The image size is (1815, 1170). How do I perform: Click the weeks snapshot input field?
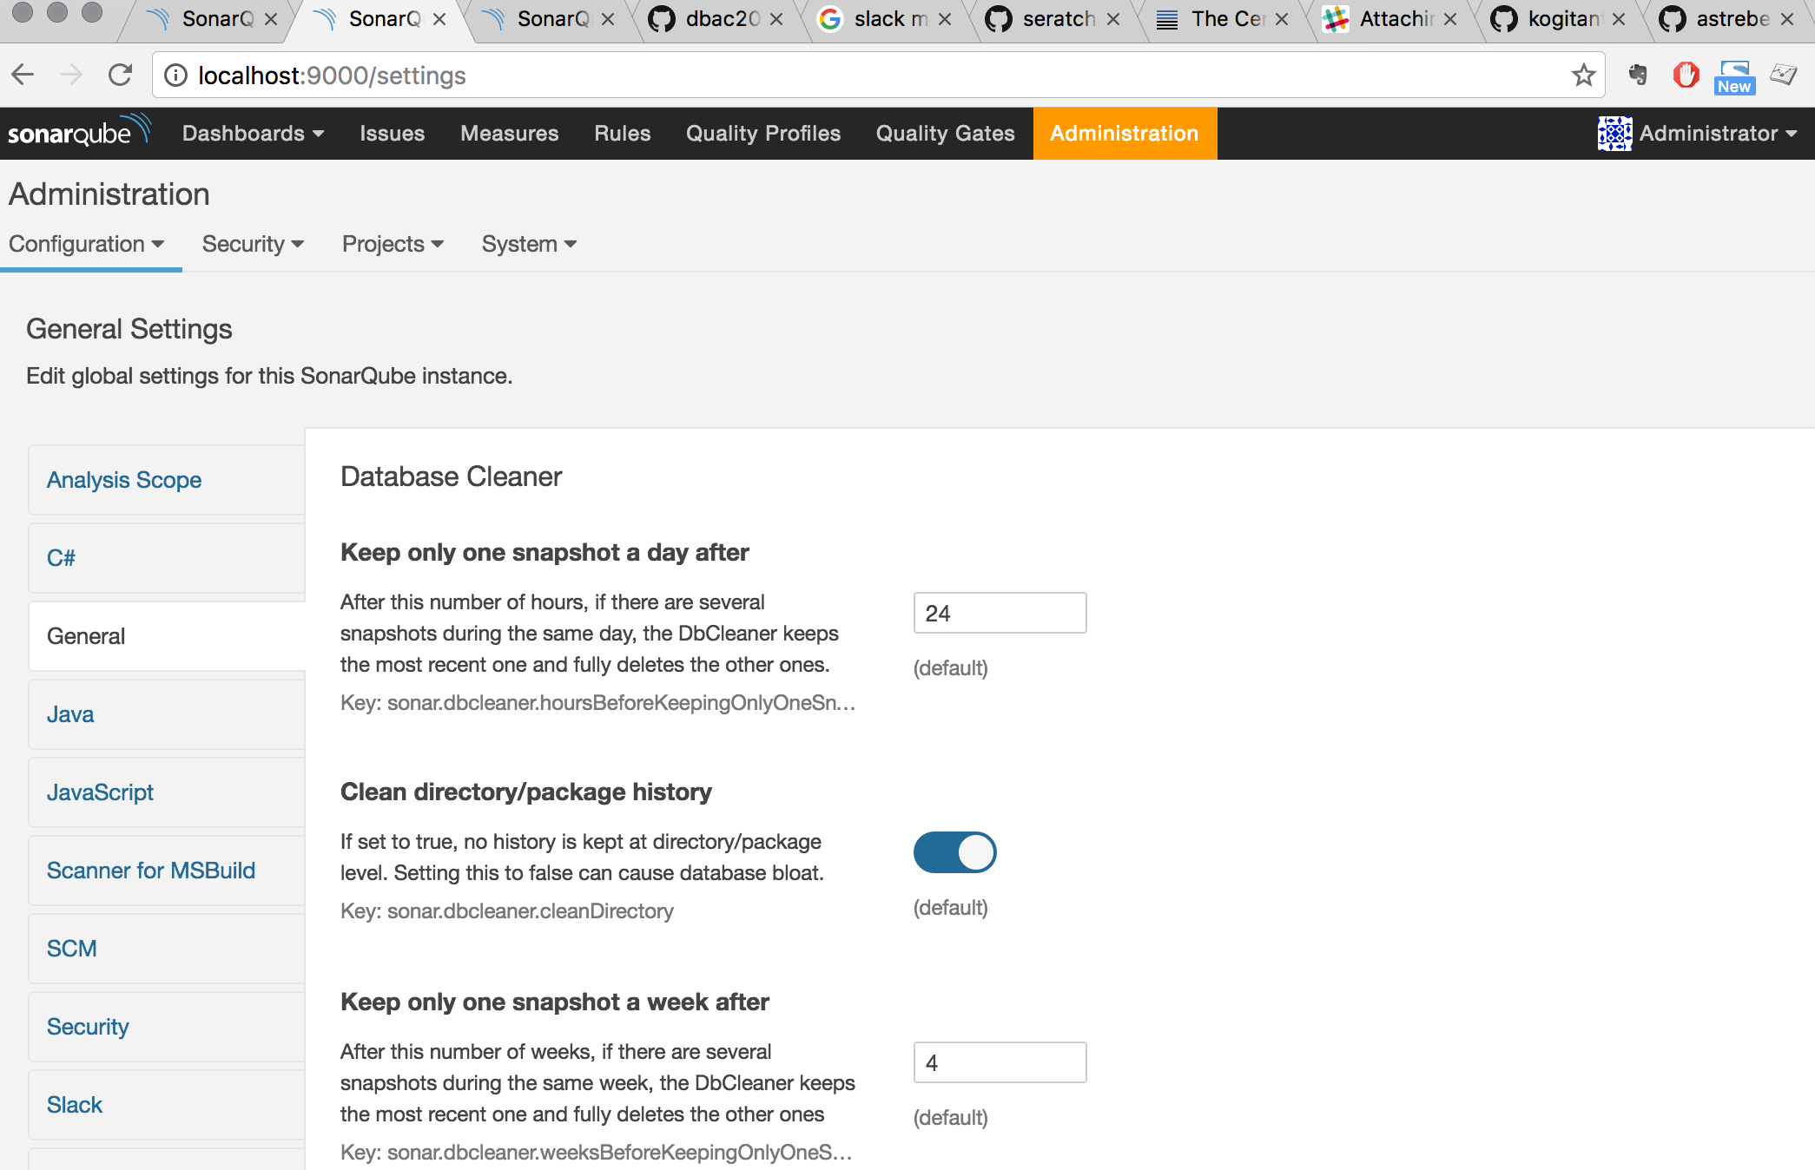(1000, 1062)
